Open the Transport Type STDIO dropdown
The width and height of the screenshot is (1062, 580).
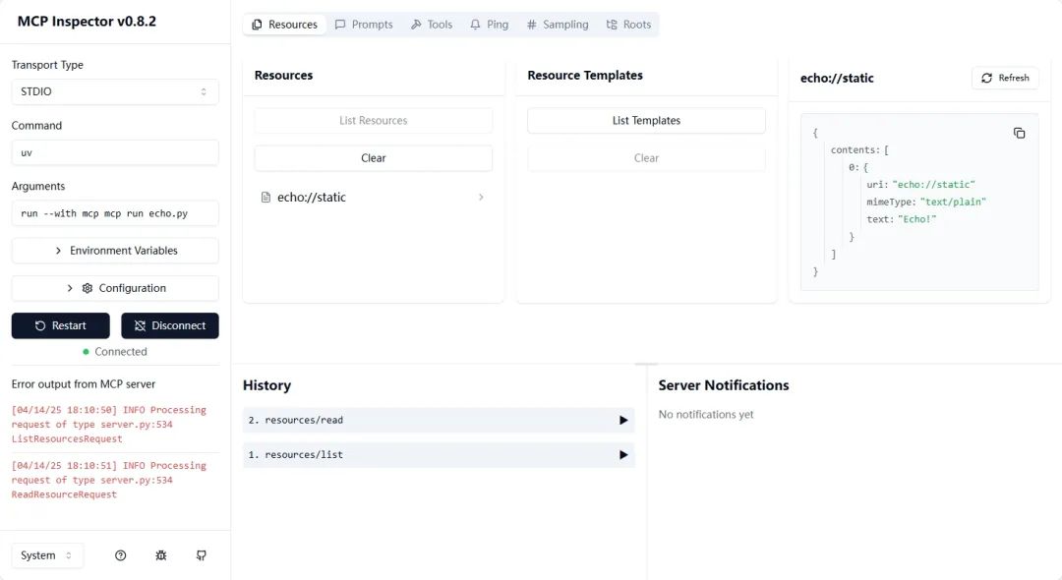pyautogui.click(x=115, y=91)
